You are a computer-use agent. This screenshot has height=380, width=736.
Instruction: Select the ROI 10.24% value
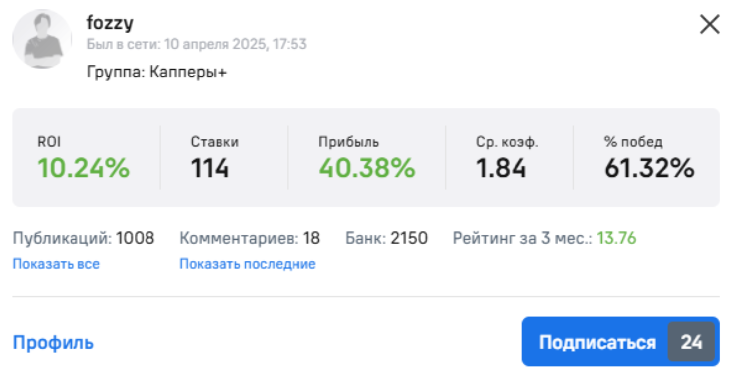pyautogui.click(x=83, y=168)
